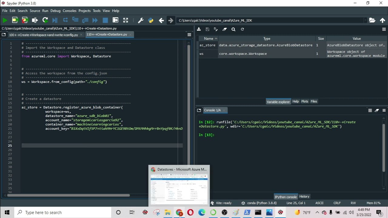
Task: Click Import data icon in Variable explorer
Action: [199, 29]
